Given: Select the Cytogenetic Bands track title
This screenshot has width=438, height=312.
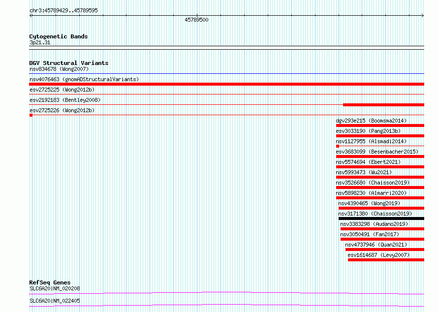Looking at the screenshot, I should [59, 36].
